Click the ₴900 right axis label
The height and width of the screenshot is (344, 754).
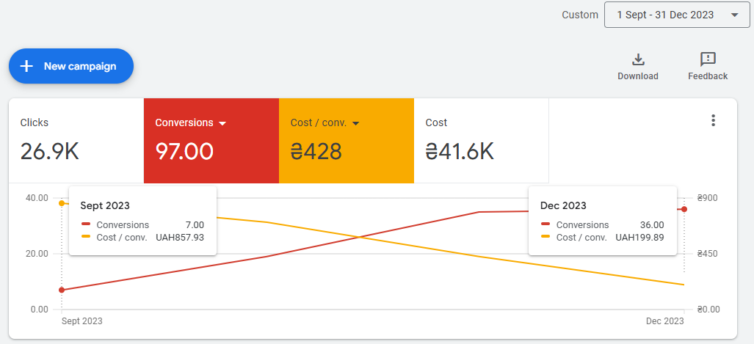point(707,198)
